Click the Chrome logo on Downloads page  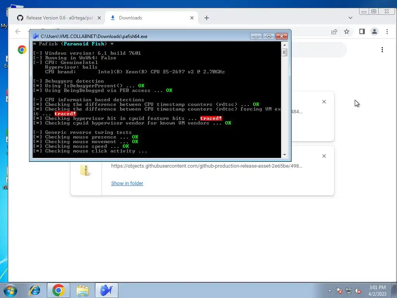point(22,50)
